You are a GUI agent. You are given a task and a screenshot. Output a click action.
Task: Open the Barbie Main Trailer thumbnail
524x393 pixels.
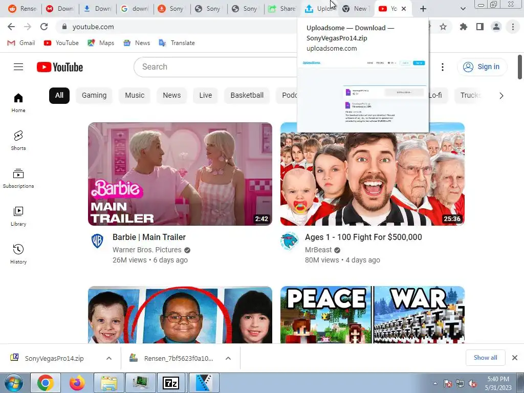tap(180, 174)
